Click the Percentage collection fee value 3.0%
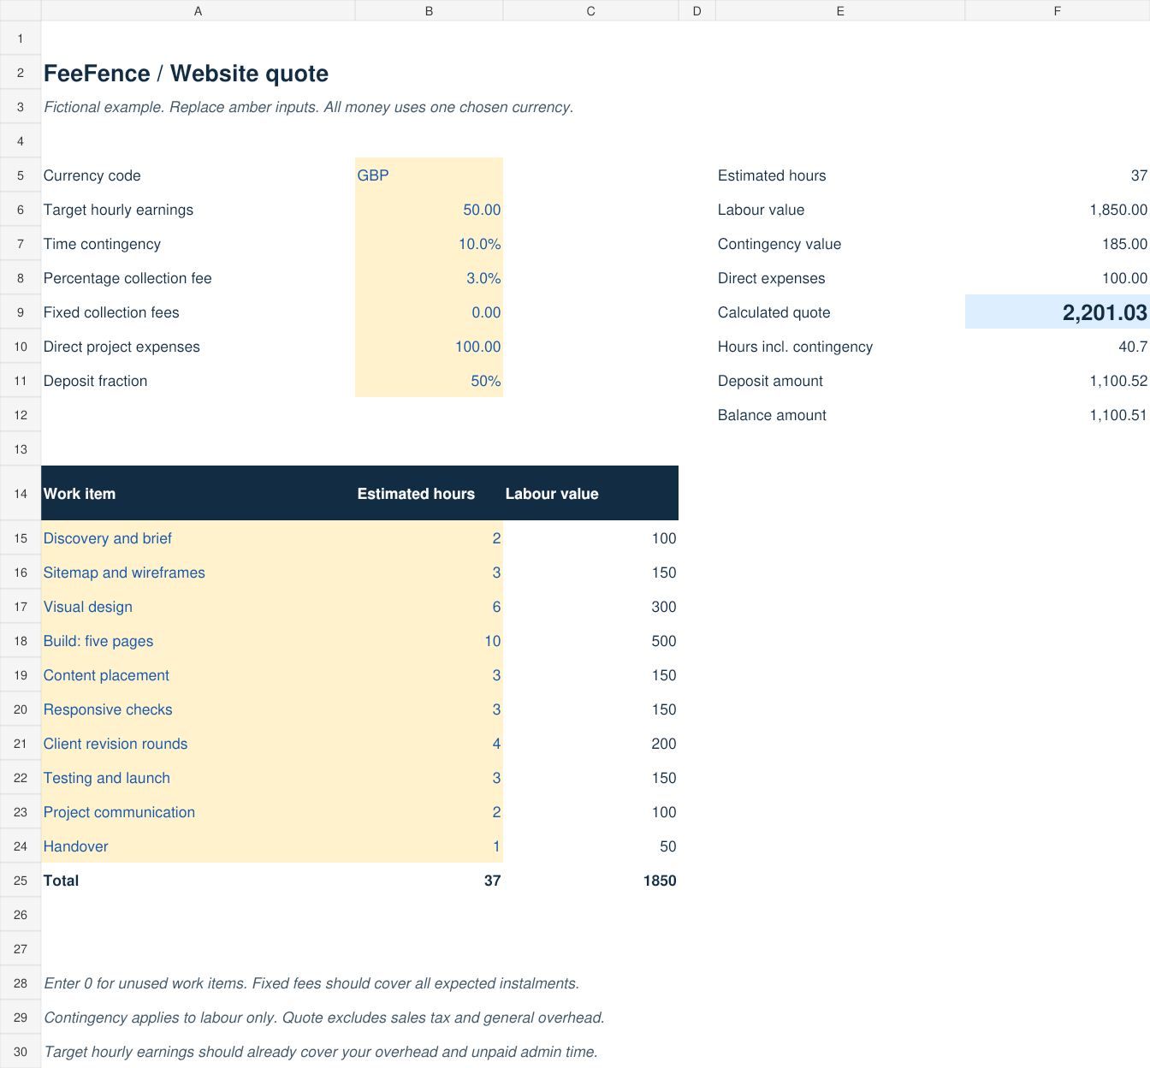The image size is (1150, 1068). [x=429, y=278]
